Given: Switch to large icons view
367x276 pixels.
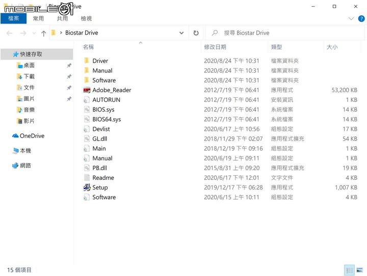Looking at the screenshot, I should (360, 270).
